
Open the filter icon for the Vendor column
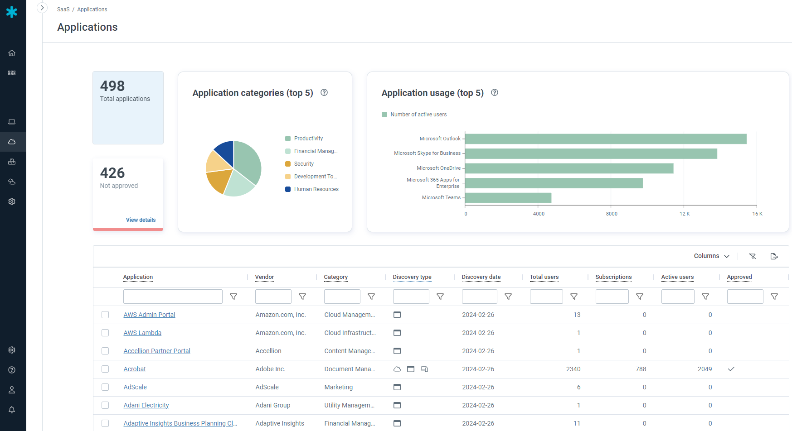(x=302, y=297)
